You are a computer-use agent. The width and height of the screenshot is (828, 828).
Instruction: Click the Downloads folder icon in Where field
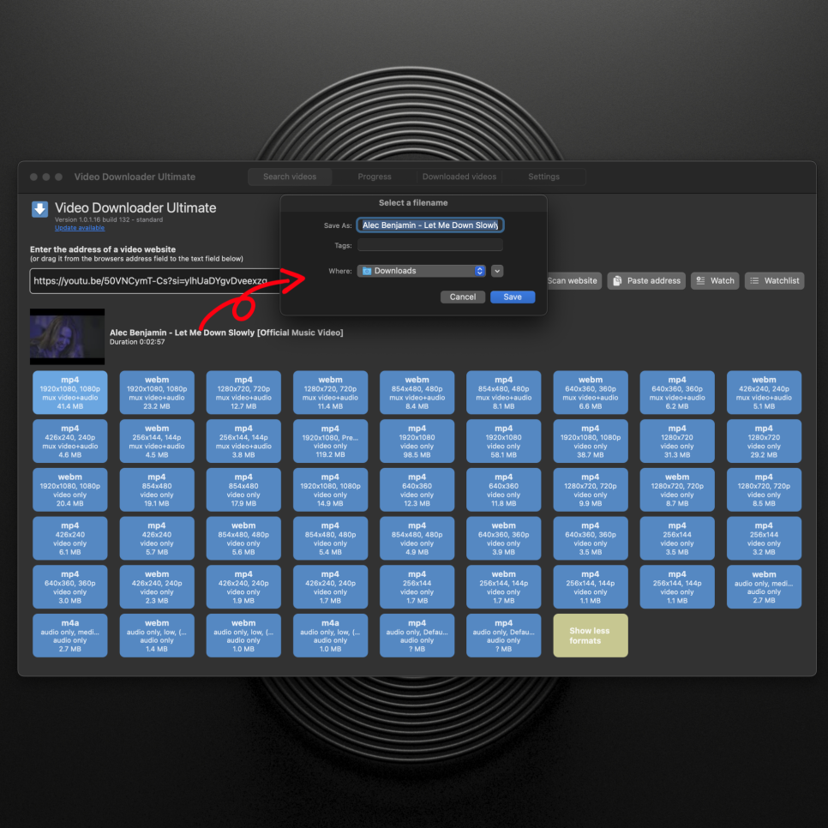point(367,271)
